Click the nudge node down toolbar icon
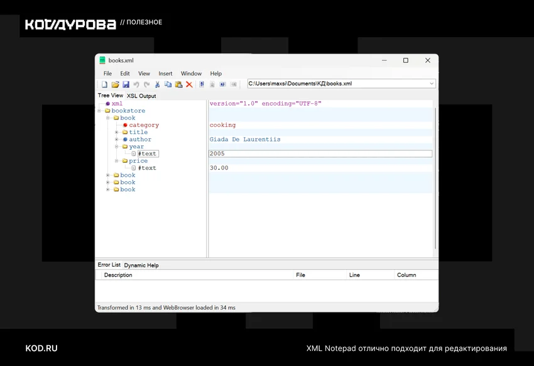The image size is (534, 366). (x=212, y=84)
